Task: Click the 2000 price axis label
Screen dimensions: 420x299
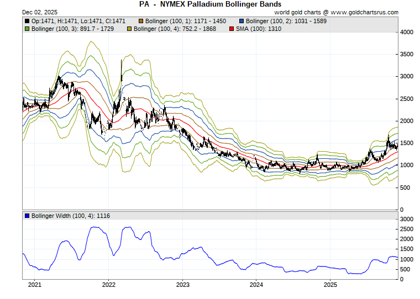Action: pyautogui.click(x=407, y=121)
